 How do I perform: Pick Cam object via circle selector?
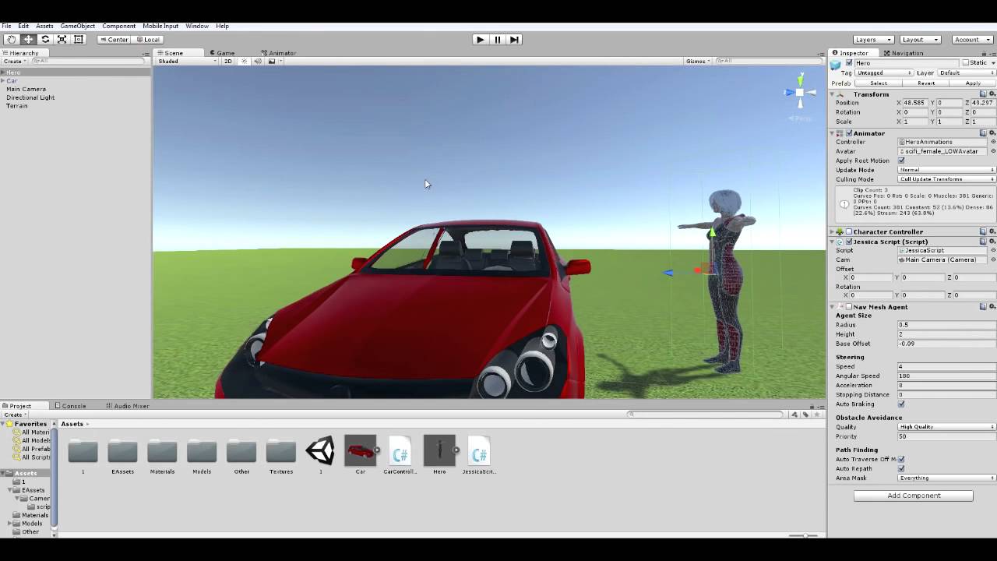(992, 259)
